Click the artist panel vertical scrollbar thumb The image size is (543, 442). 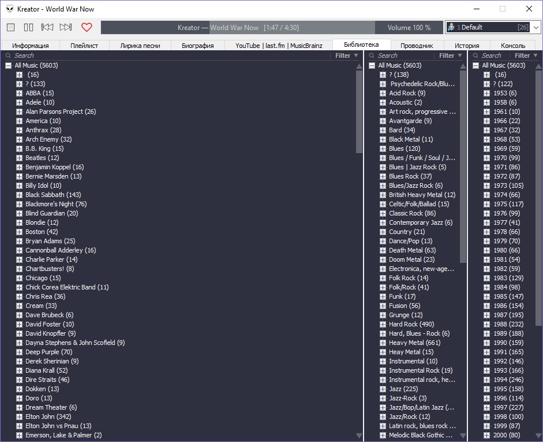(359, 112)
